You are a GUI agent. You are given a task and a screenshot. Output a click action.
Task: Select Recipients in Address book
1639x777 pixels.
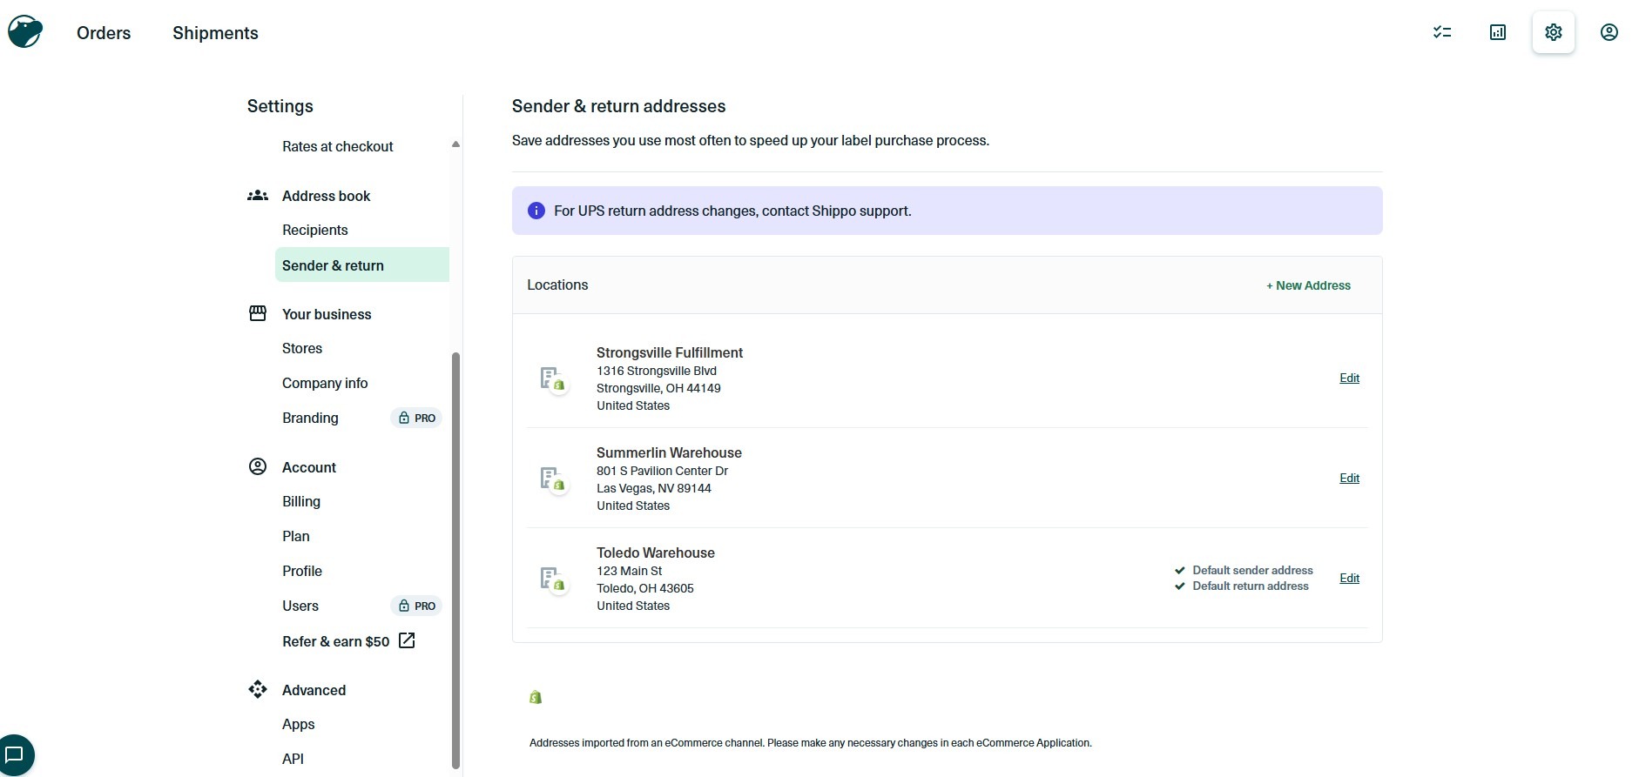pos(315,230)
